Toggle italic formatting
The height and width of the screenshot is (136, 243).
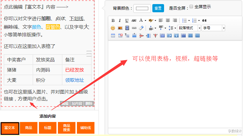(120, 20)
